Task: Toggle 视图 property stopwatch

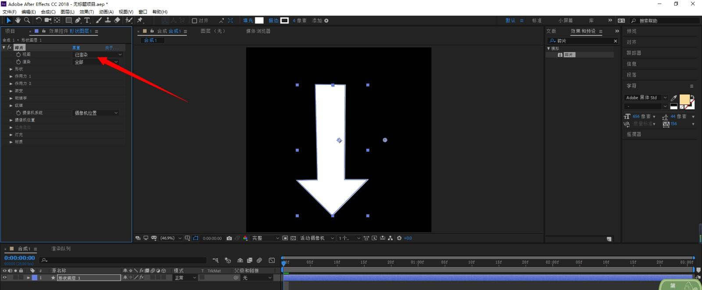Action: point(18,55)
